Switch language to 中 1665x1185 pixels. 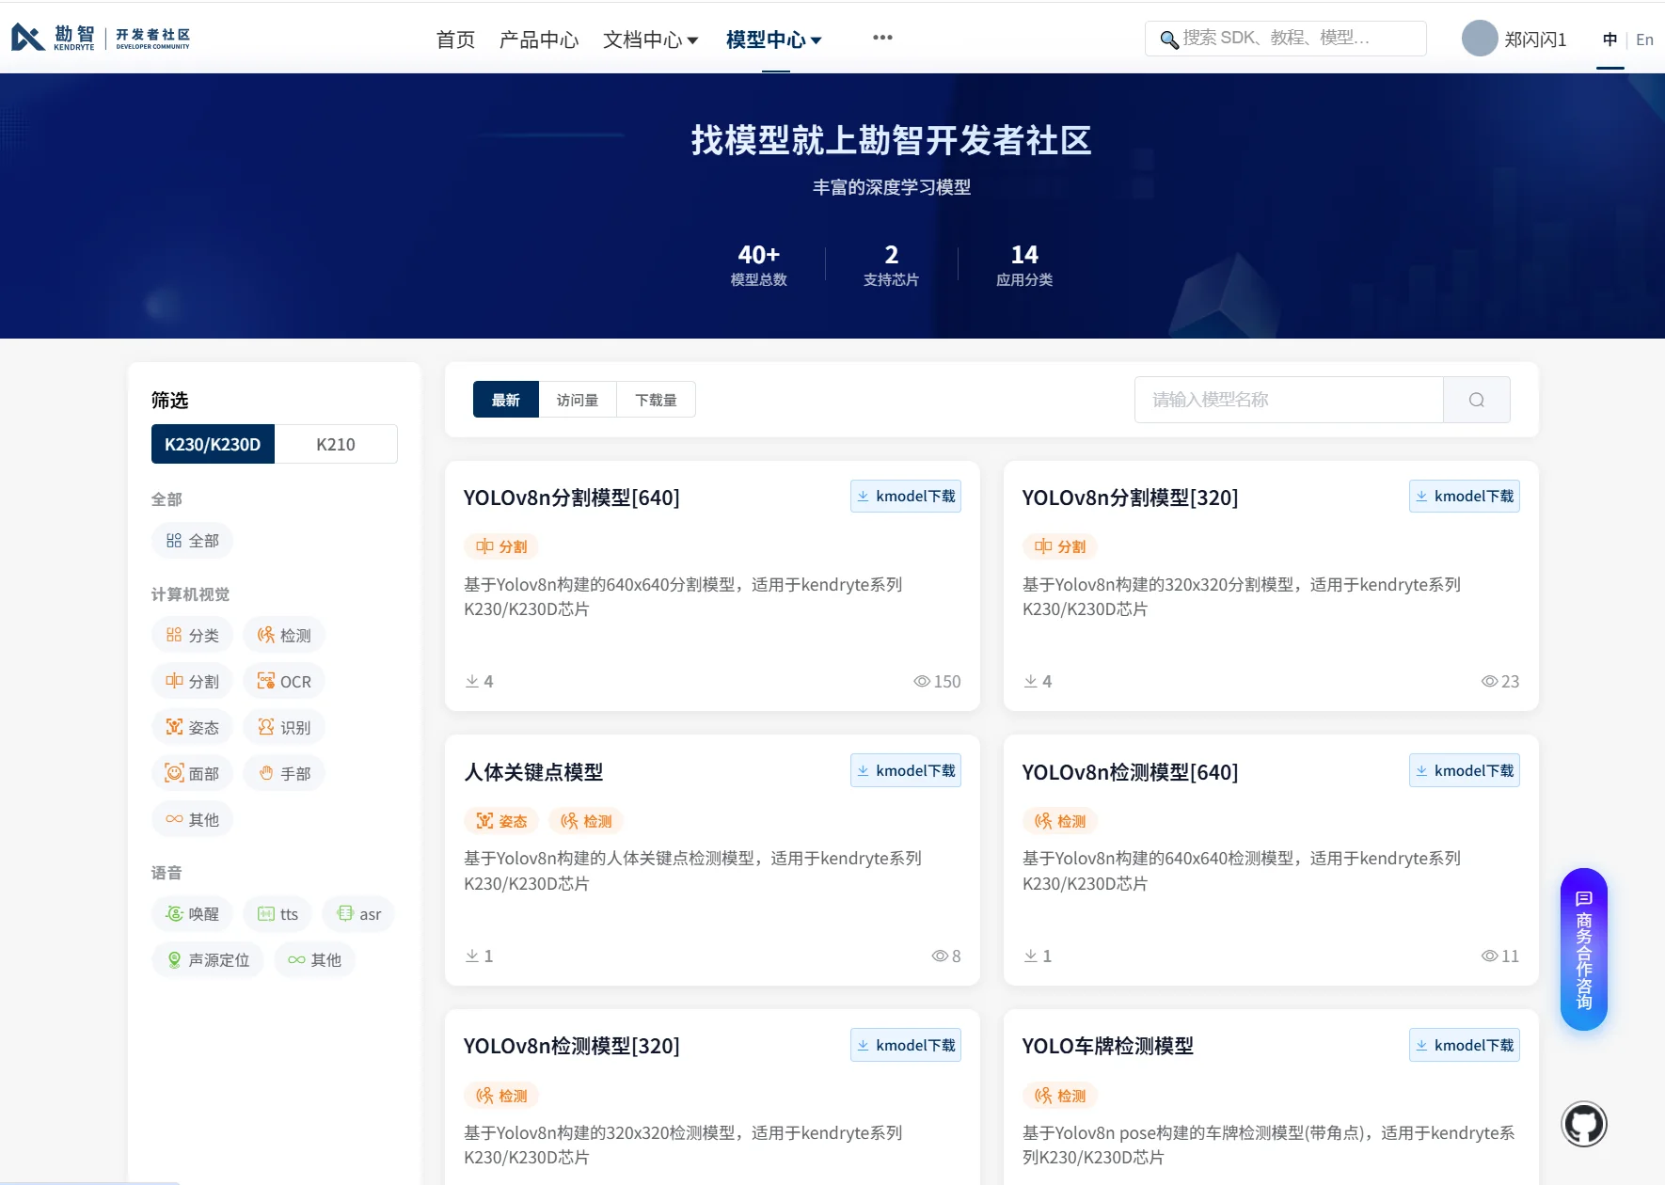point(1610,39)
